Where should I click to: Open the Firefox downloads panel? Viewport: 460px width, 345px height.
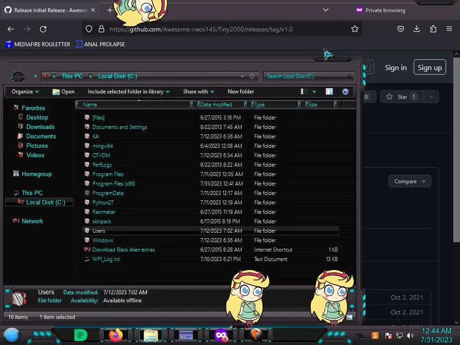point(416,29)
